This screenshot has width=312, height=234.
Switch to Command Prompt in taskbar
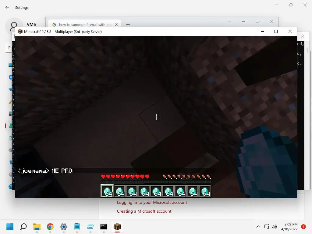(104, 227)
